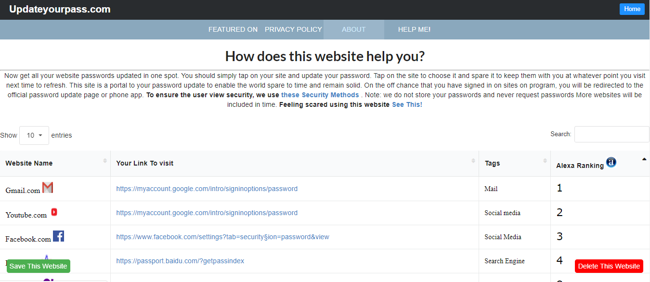Click the descending sort triangle on Alexa Ranking

pyautogui.click(x=644, y=158)
